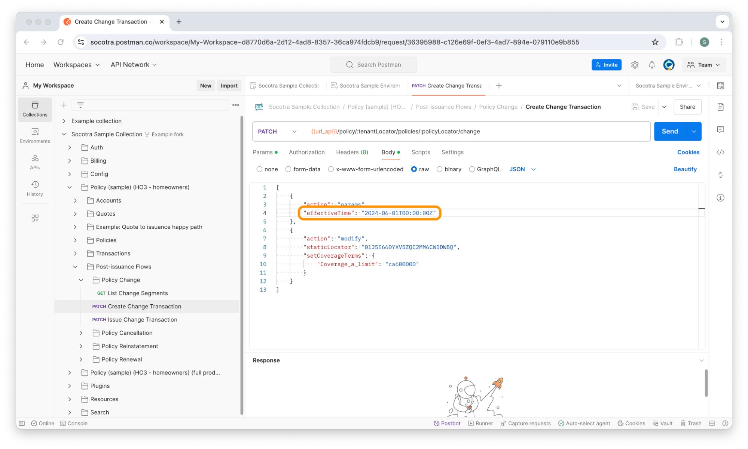Open the History sidebar panel

(35, 188)
